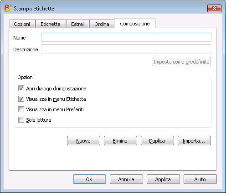
Task: Click the Banana app icon in title bar
Action: point(8,8)
